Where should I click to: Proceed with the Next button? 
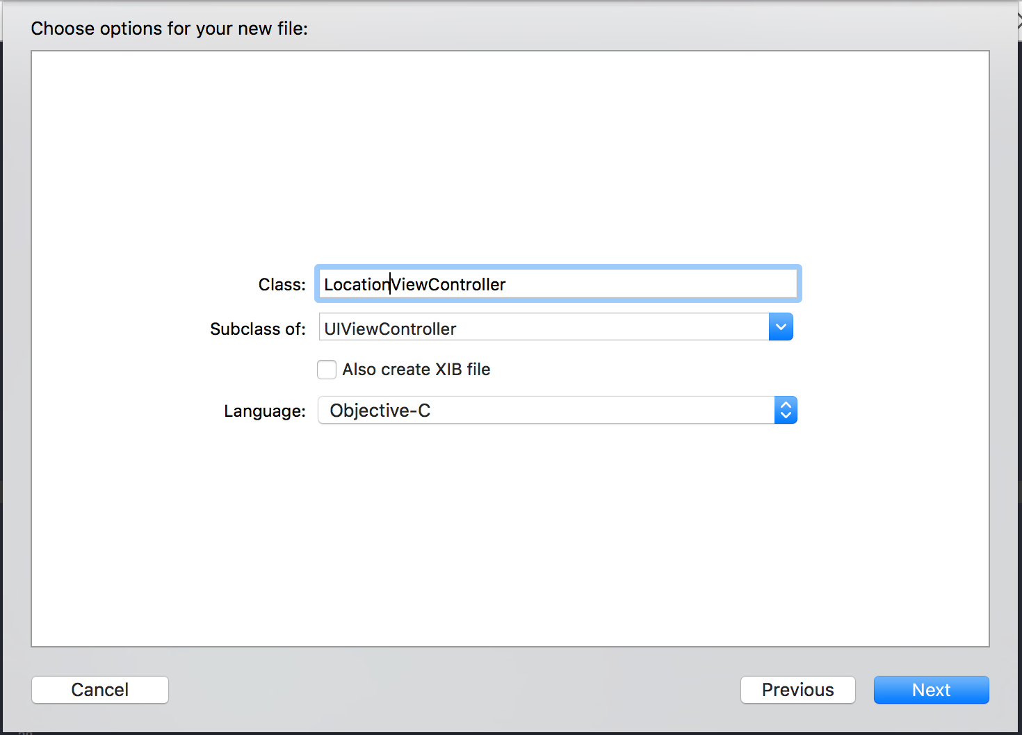(932, 690)
